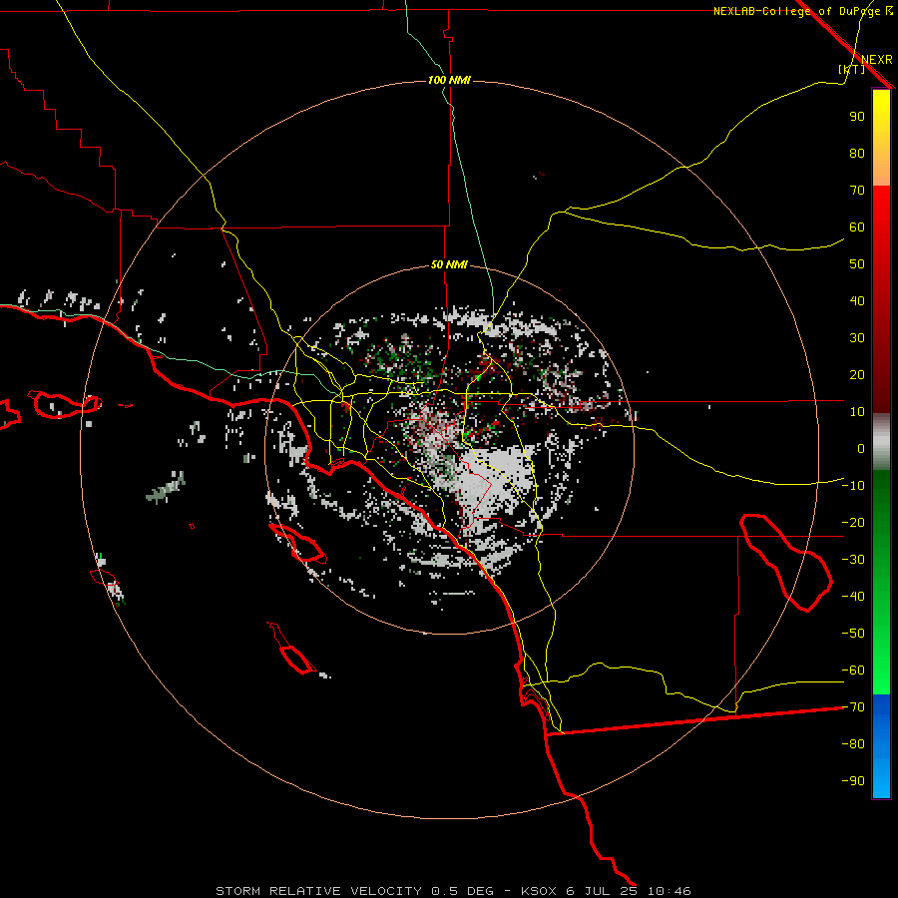Image resolution: width=898 pixels, height=898 pixels.
Task: Click the -30 value on velocity scale
Action: (x=853, y=560)
